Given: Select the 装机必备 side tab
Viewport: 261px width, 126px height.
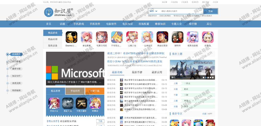Looking at the screenshot, I should coord(53,45).
